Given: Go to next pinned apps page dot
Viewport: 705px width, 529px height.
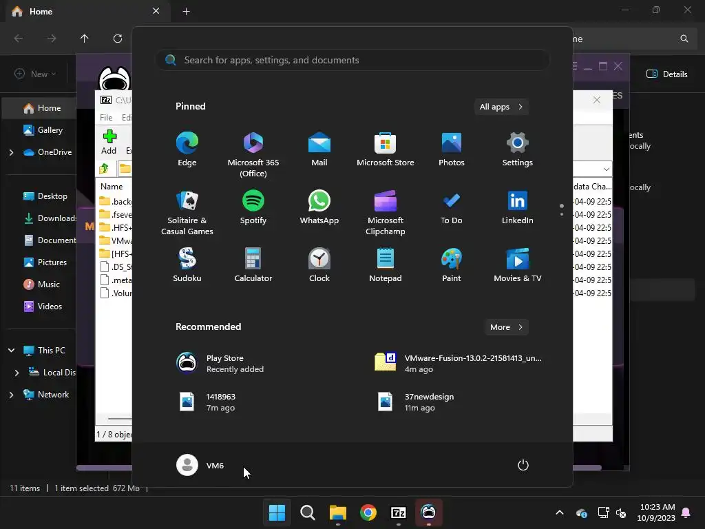Looking at the screenshot, I should pyautogui.click(x=562, y=214).
